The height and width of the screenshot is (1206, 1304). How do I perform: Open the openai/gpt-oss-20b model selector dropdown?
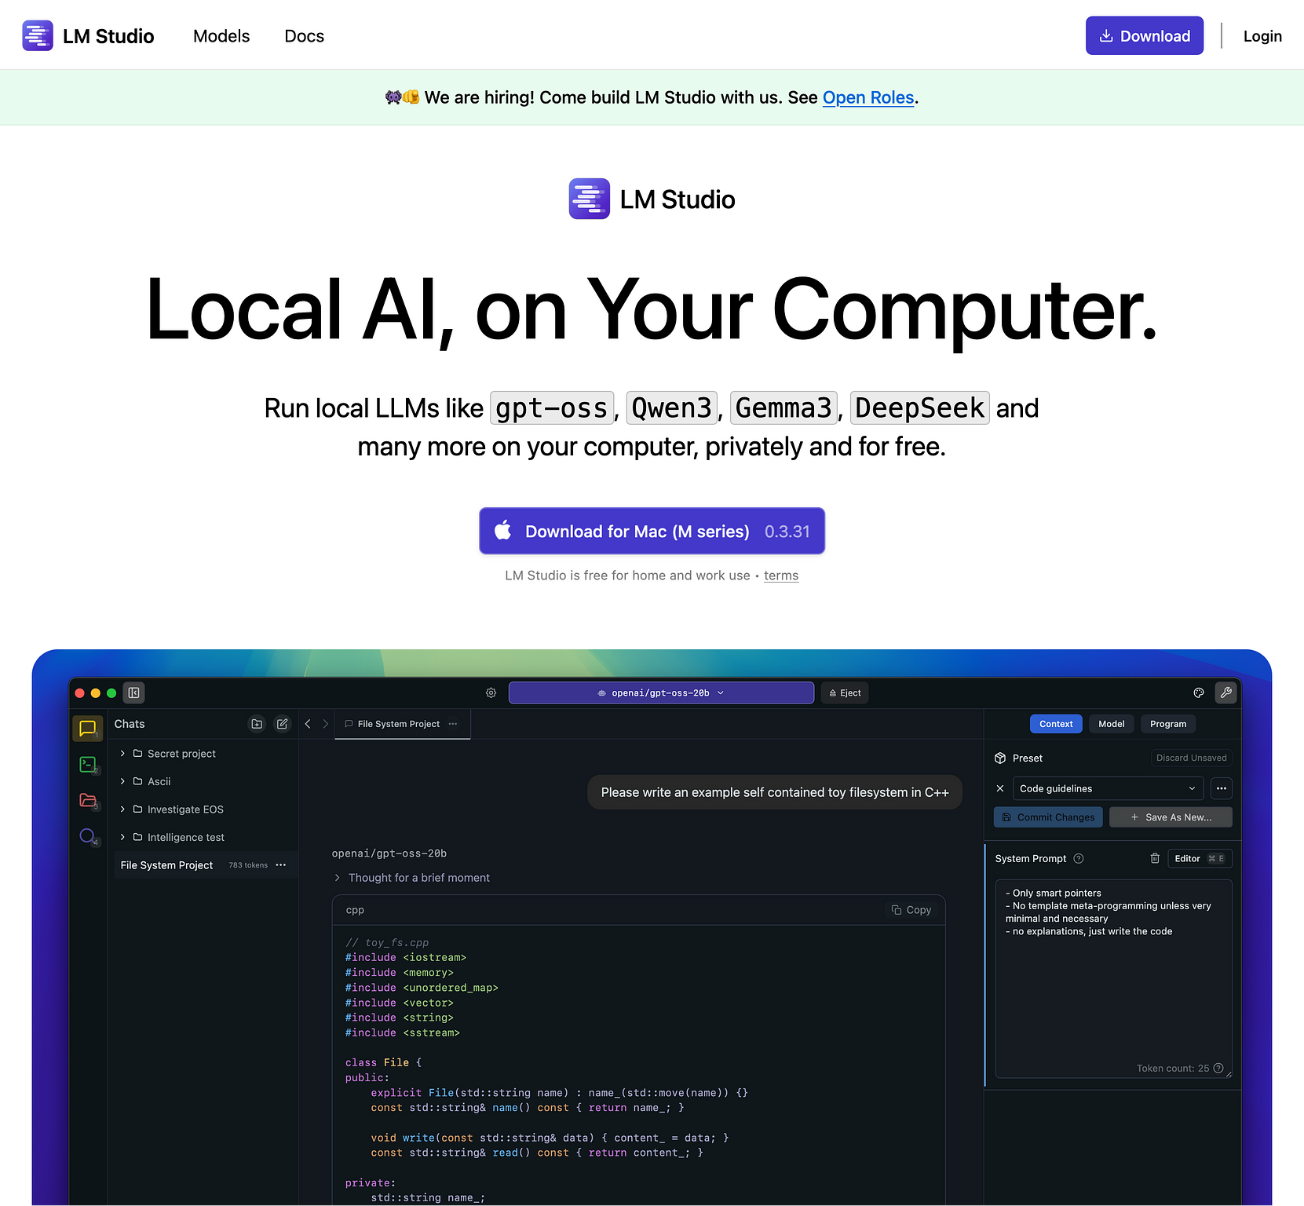(660, 693)
